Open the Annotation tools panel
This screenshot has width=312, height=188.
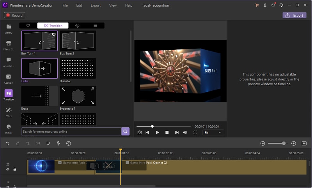[9, 61]
